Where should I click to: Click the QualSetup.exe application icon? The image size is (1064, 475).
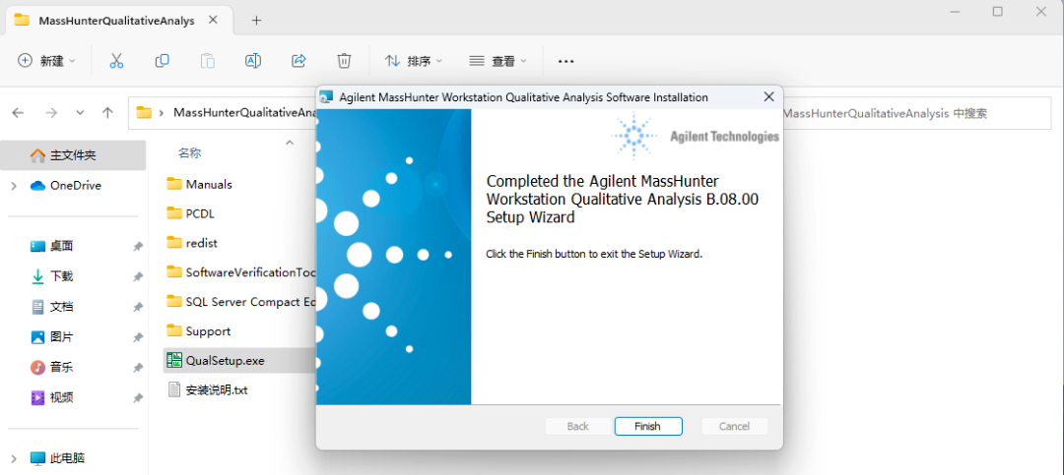pyautogui.click(x=174, y=361)
